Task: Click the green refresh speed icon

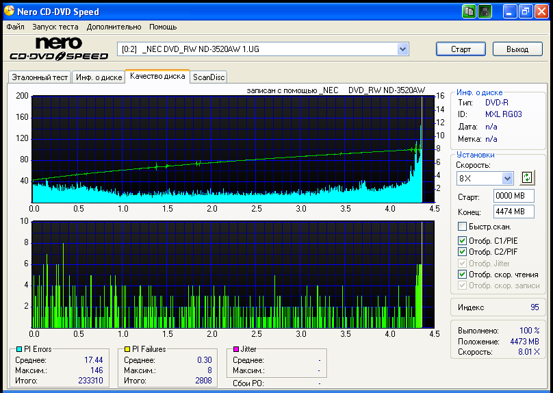Action: coord(526,178)
